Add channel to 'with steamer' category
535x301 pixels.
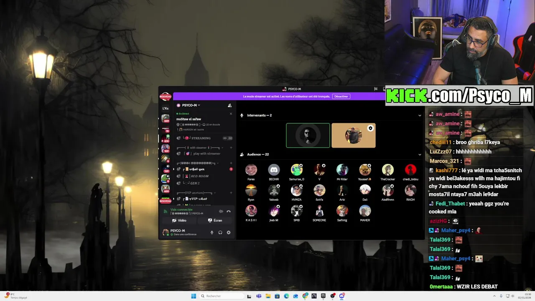231,148
